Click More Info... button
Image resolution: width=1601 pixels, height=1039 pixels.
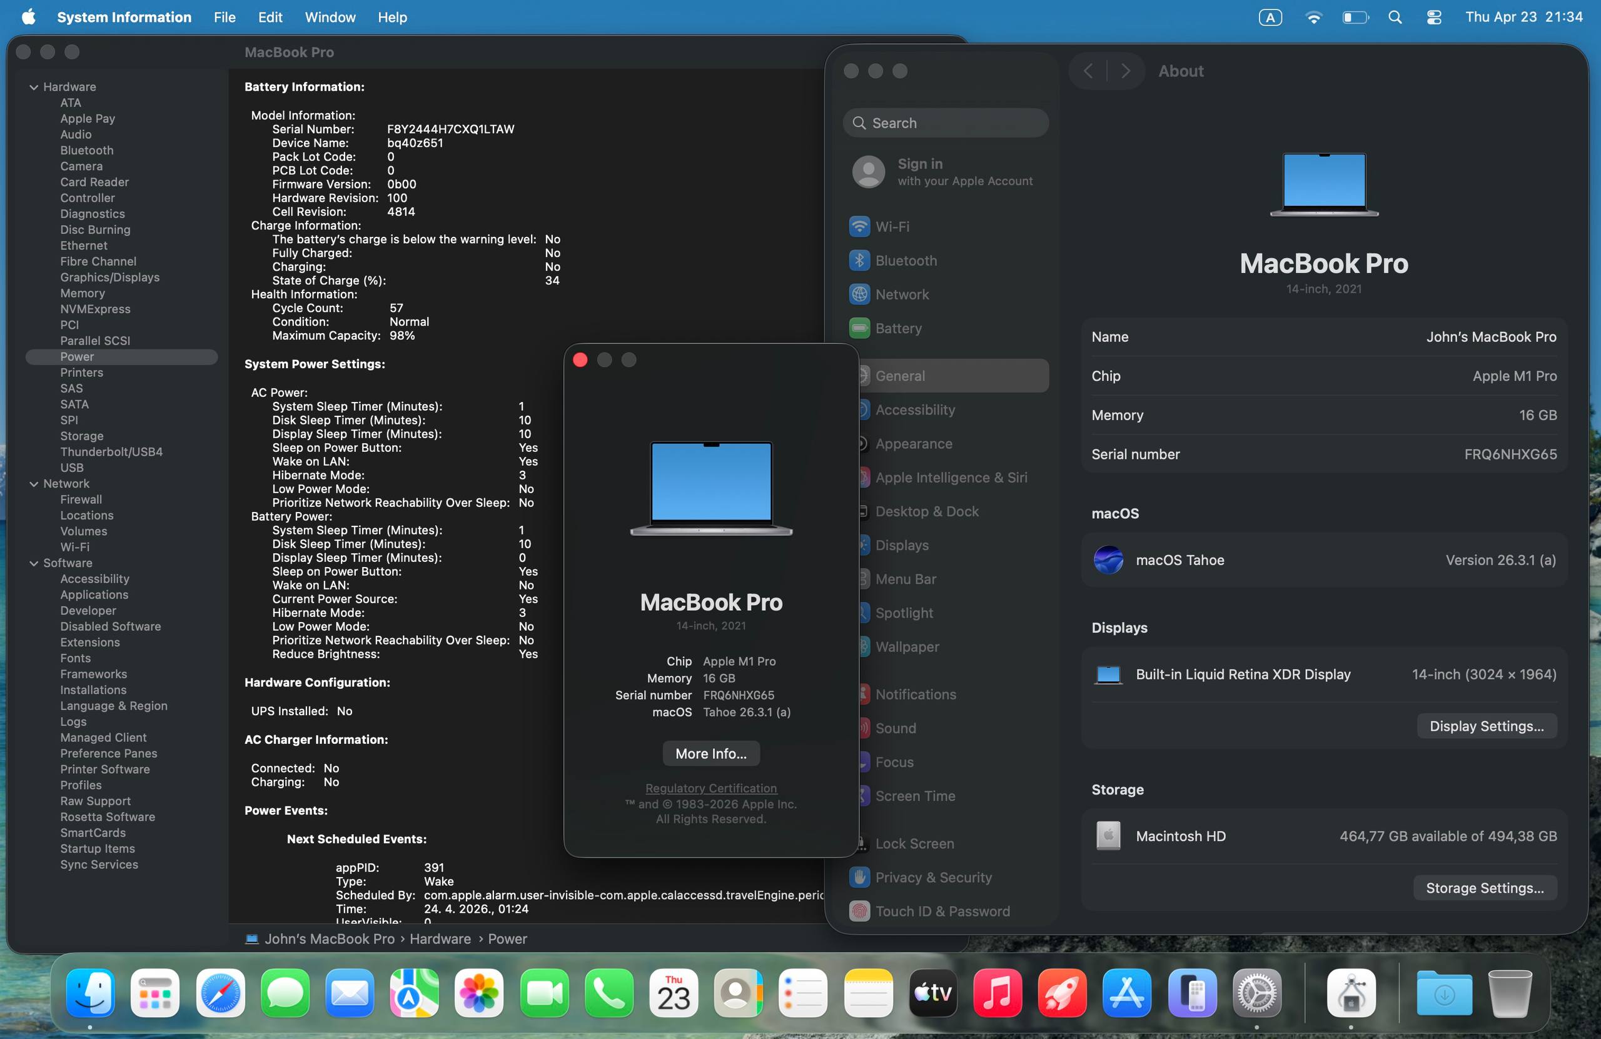click(x=710, y=753)
